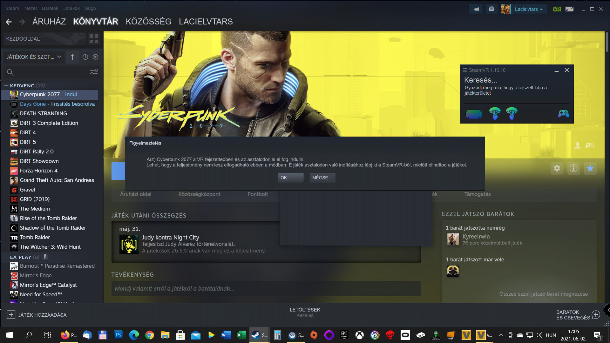Click the library page vertical scrollbar
The width and height of the screenshot is (610, 343).
607,42
